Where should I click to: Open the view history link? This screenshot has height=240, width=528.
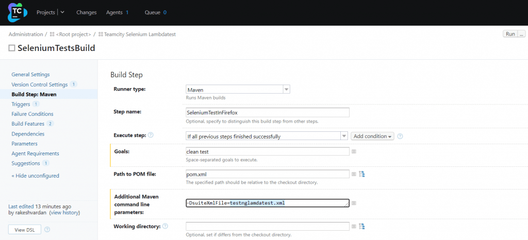click(x=64, y=212)
